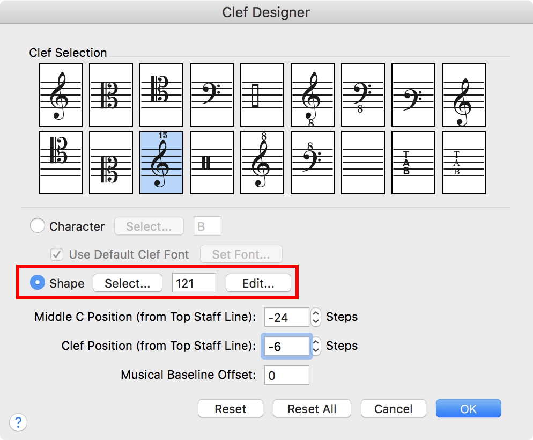Image resolution: width=533 pixels, height=440 pixels.
Task: Open the shape editor with Edit...
Action: coord(258,283)
